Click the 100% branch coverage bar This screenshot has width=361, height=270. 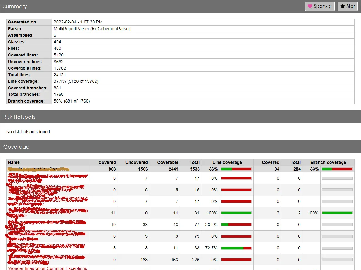pyautogui.click(x=337, y=213)
